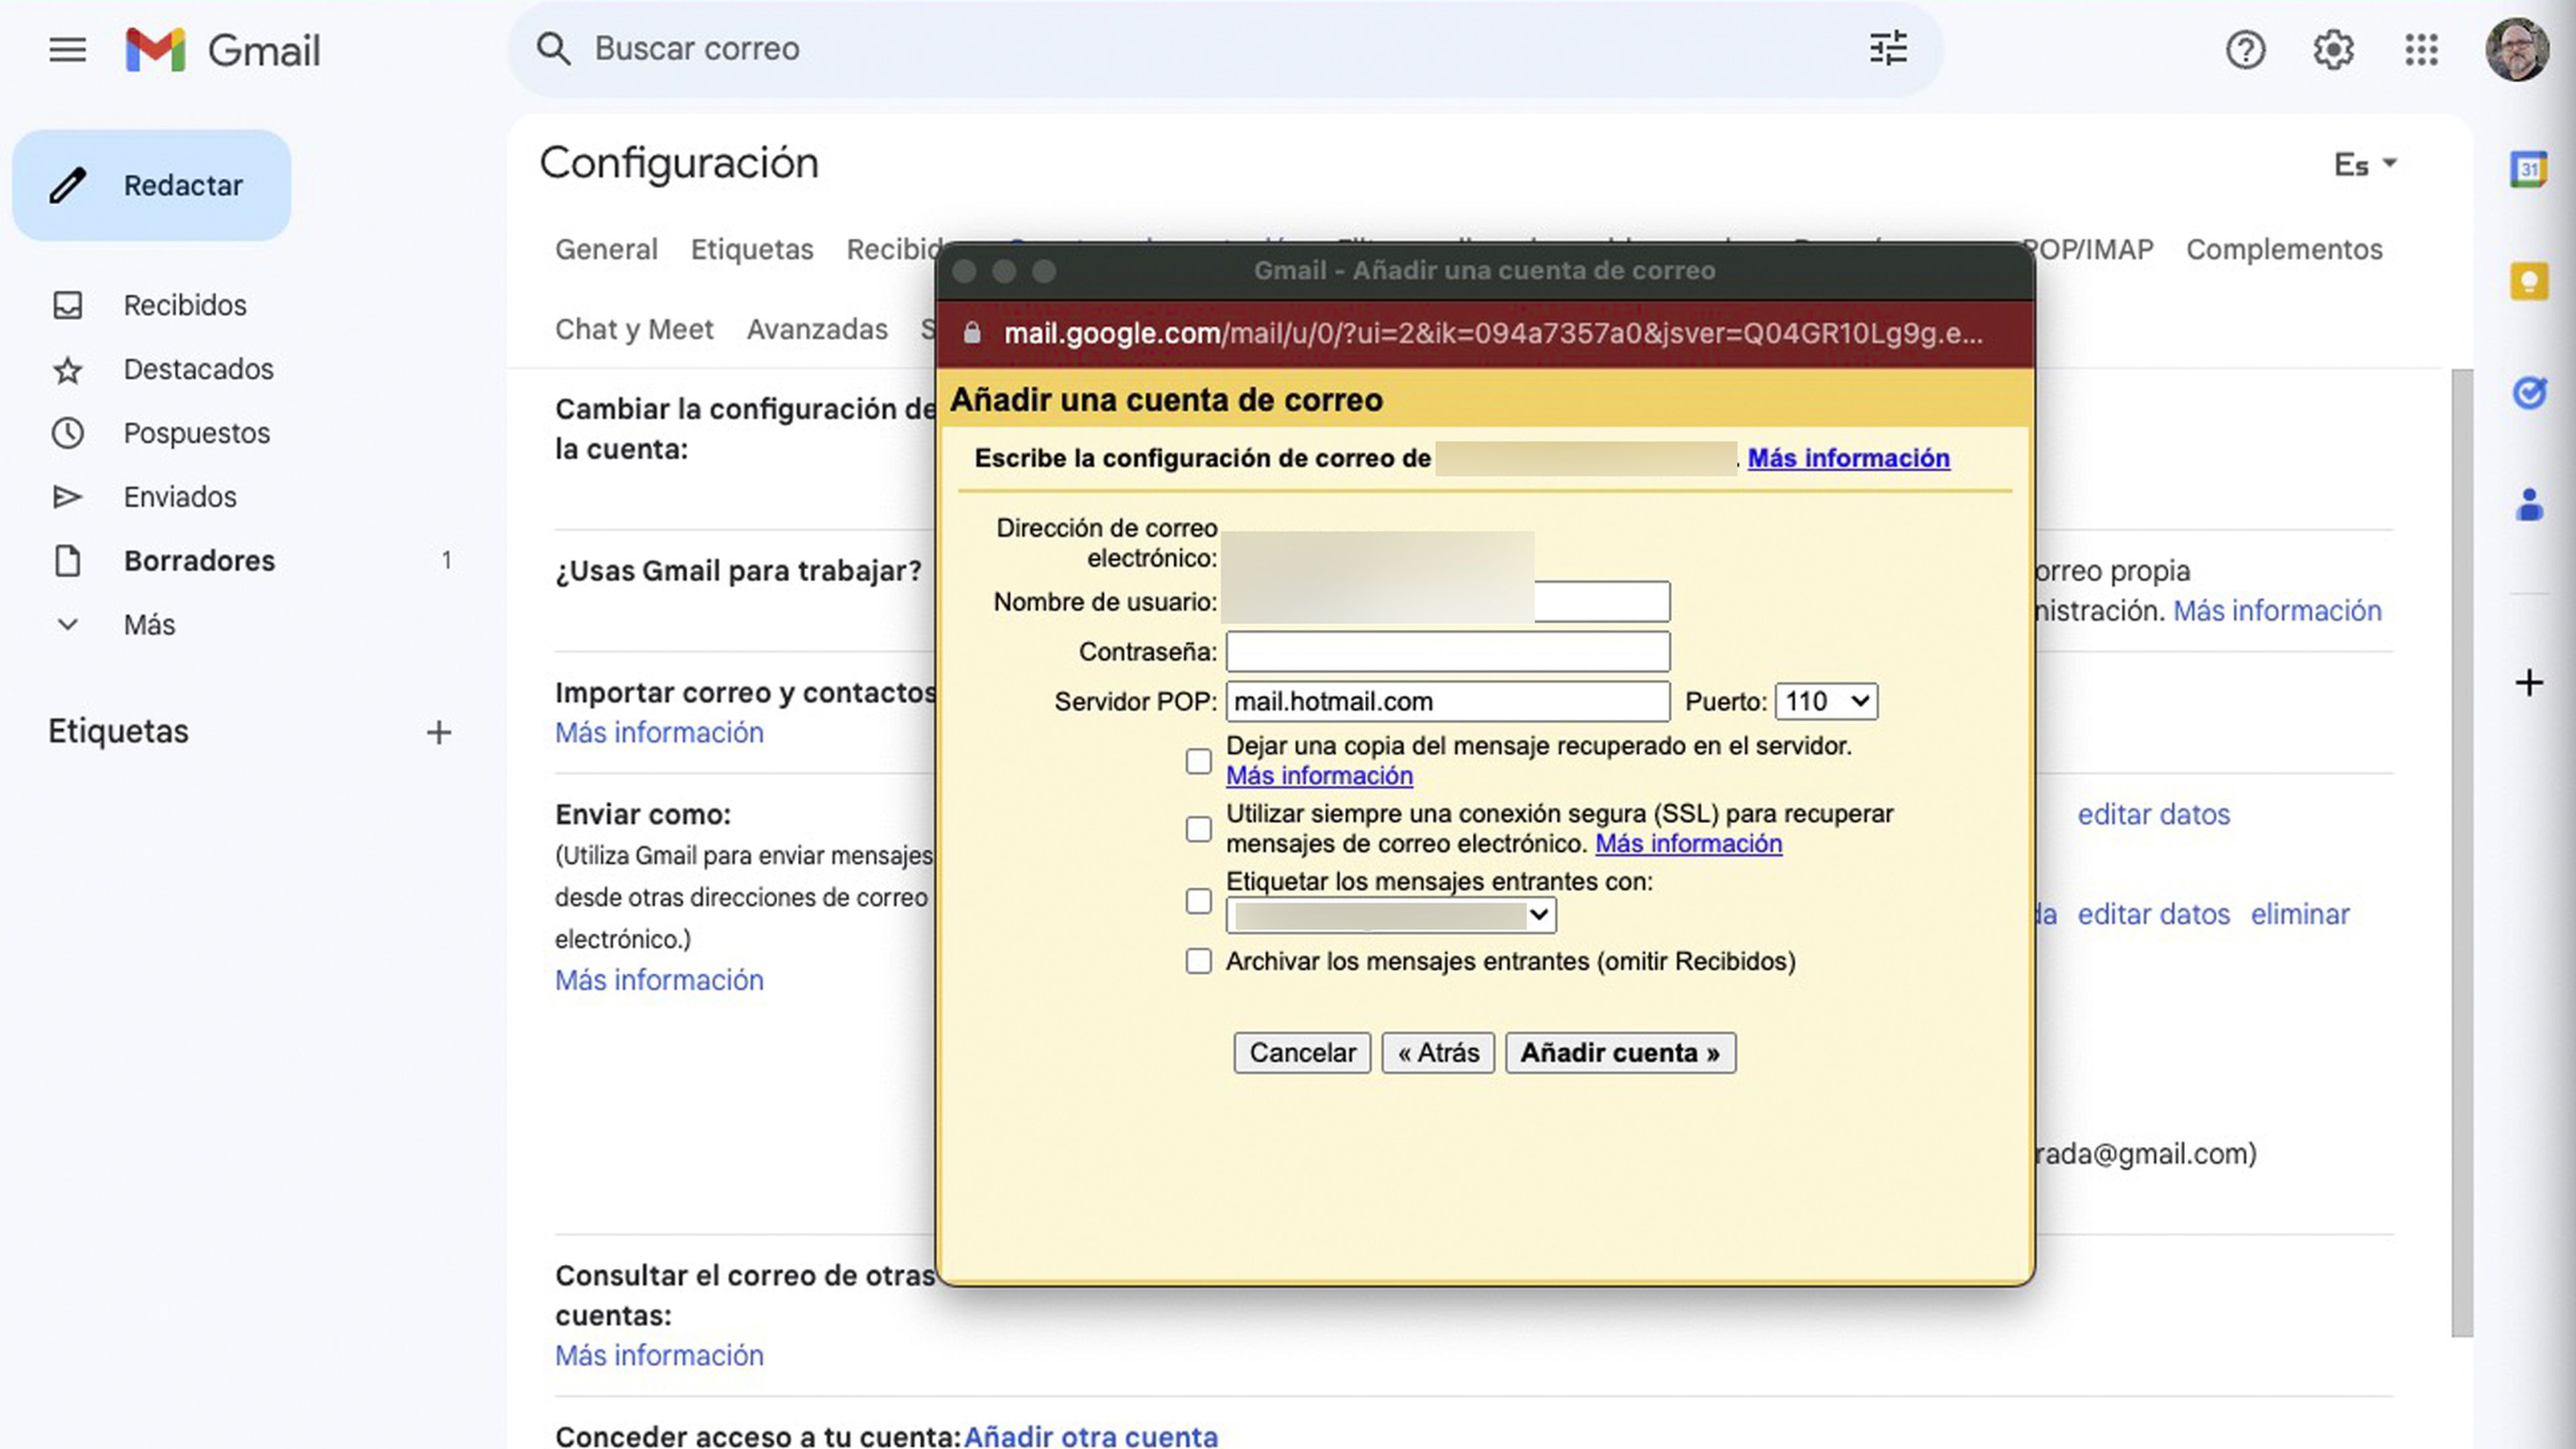Open search filter options icon
The width and height of the screenshot is (2576, 1449).
1888,49
